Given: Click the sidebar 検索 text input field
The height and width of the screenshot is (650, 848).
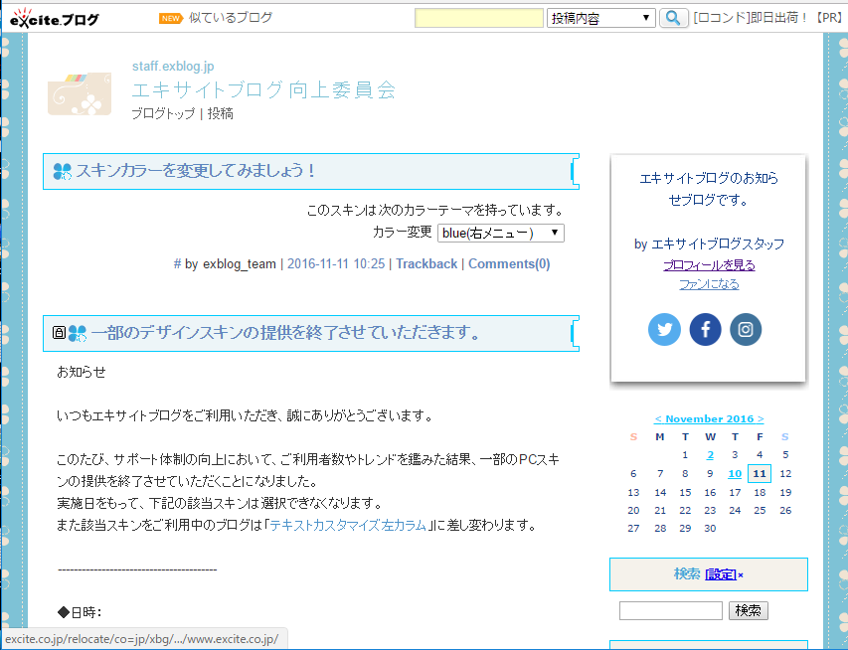Looking at the screenshot, I should tap(671, 611).
